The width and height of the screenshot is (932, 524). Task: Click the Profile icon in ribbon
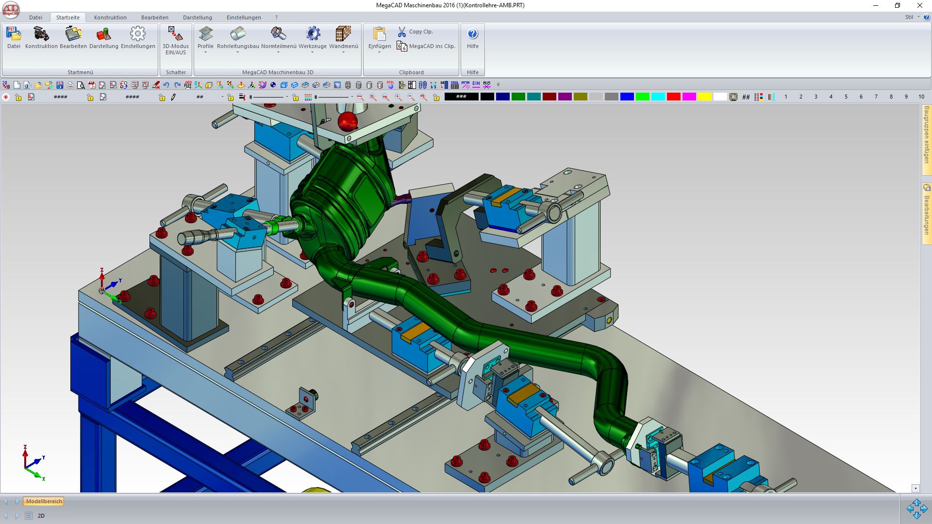(205, 34)
